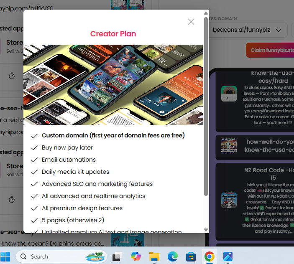Click the taskbar Search box

61,256
